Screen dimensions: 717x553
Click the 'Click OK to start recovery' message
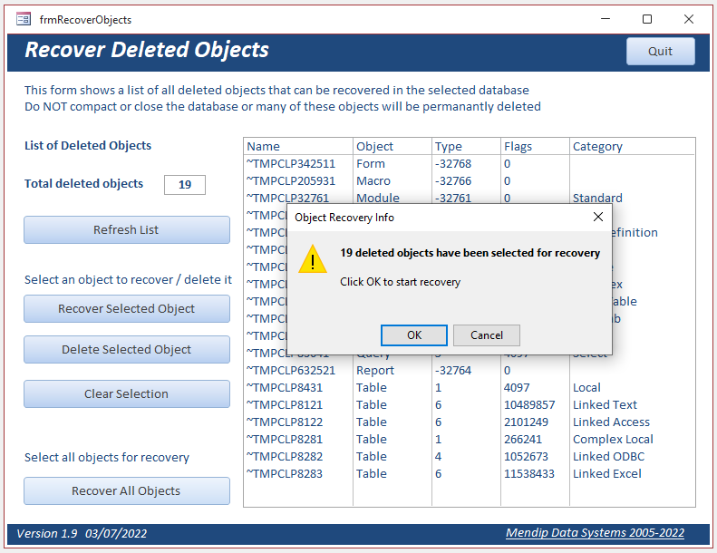pyautogui.click(x=400, y=282)
